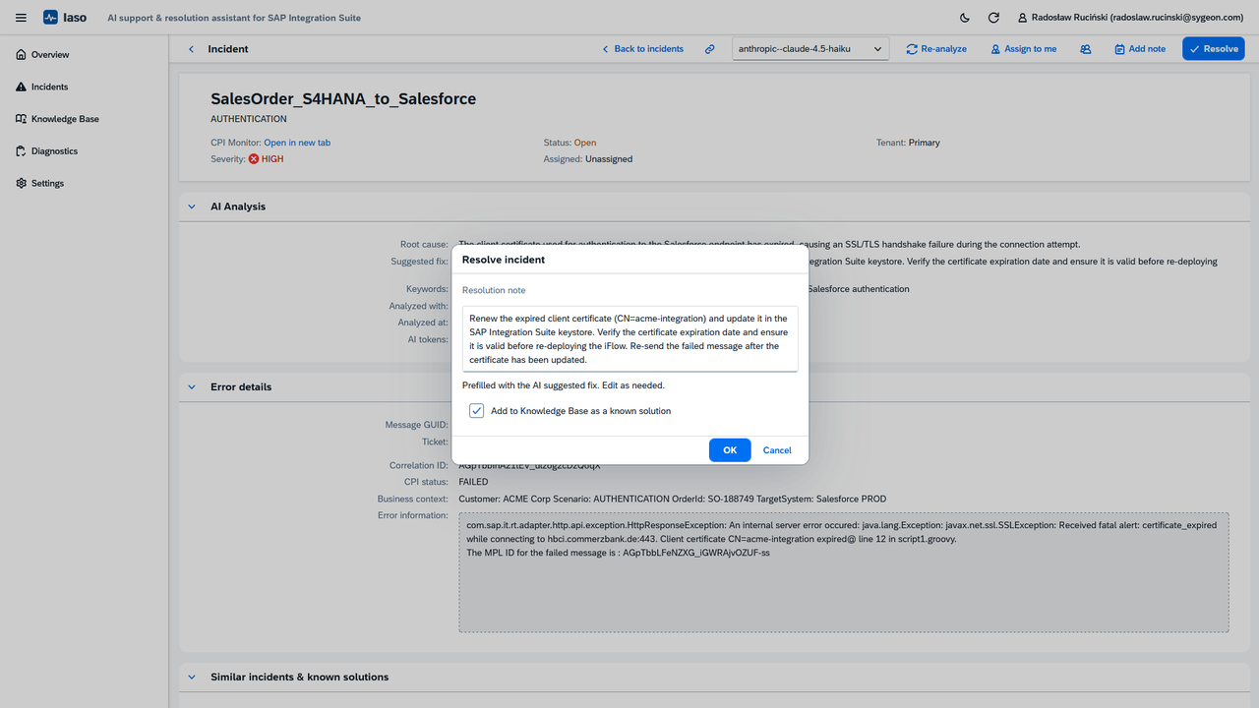
Task: Click Prefilled with AI suggested fix hint
Action: [x=564, y=385]
